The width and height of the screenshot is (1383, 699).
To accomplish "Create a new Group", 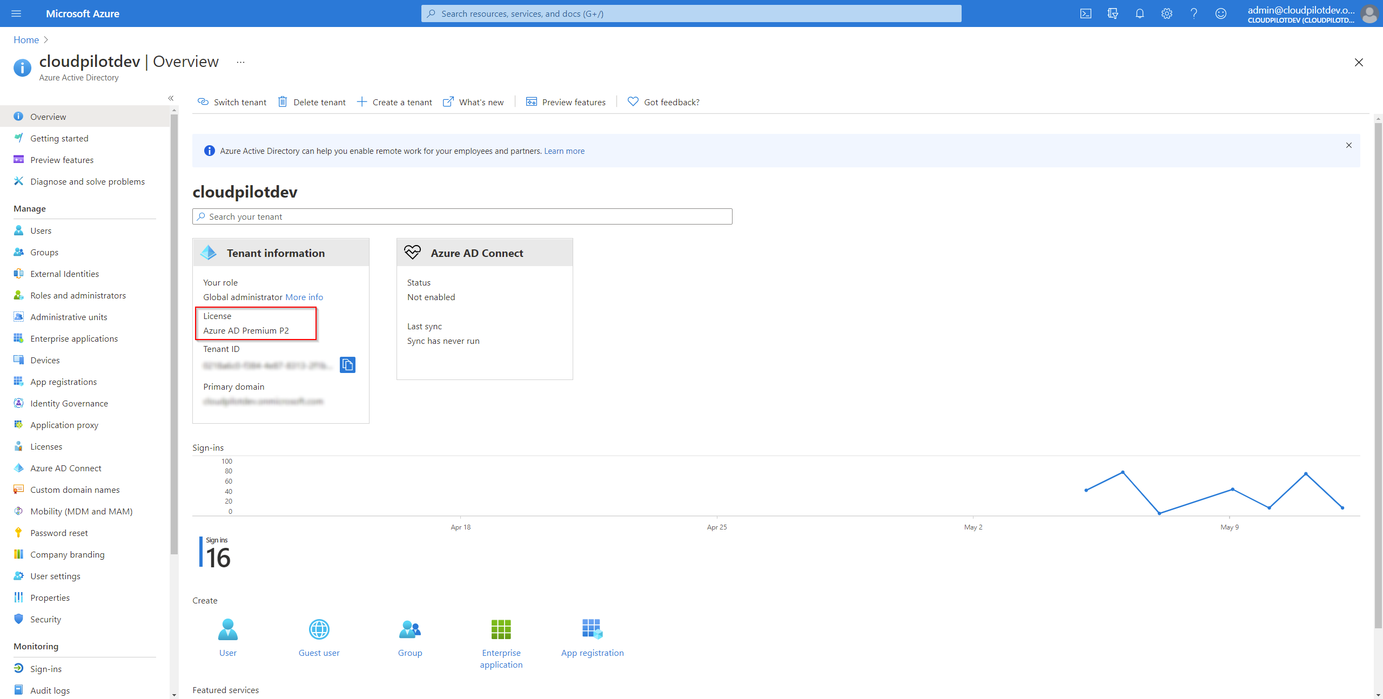I will tap(410, 637).
